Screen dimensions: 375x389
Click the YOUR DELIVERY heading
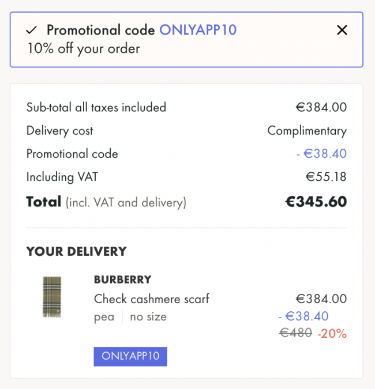tap(76, 251)
